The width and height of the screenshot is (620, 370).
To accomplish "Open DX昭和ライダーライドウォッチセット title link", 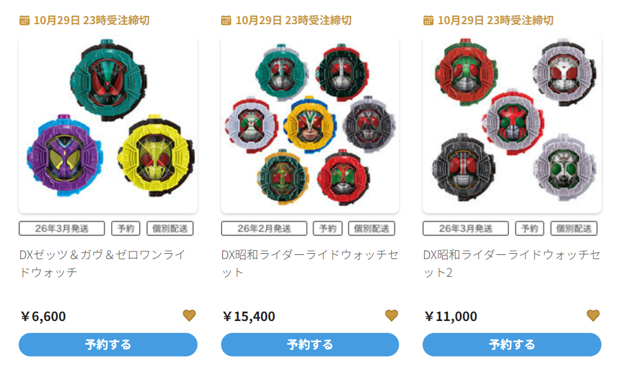I will point(310,263).
